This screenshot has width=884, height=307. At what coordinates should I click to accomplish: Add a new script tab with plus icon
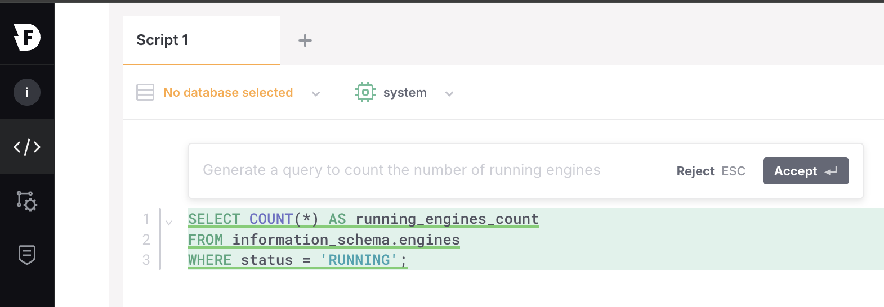click(305, 40)
